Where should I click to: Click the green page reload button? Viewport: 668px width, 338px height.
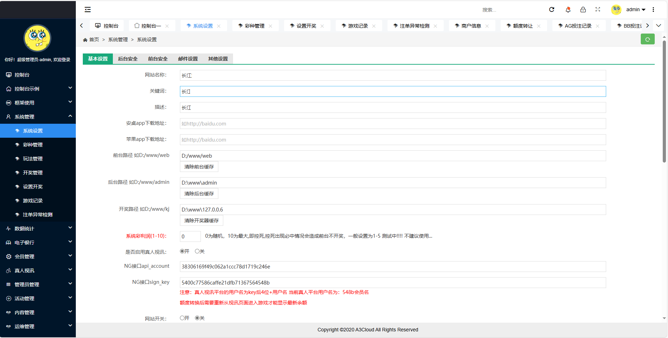tap(647, 39)
